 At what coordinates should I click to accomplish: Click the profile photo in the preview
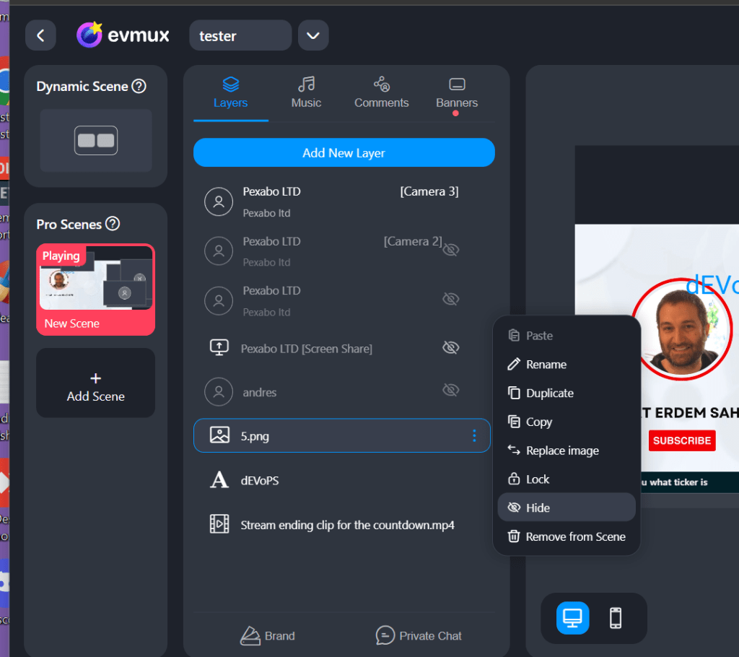pos(682,329)
